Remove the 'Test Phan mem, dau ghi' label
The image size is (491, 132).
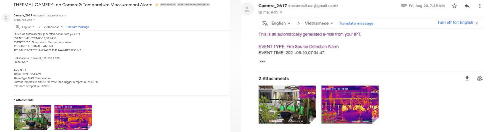pyautogui.click(x=208, y=5)
